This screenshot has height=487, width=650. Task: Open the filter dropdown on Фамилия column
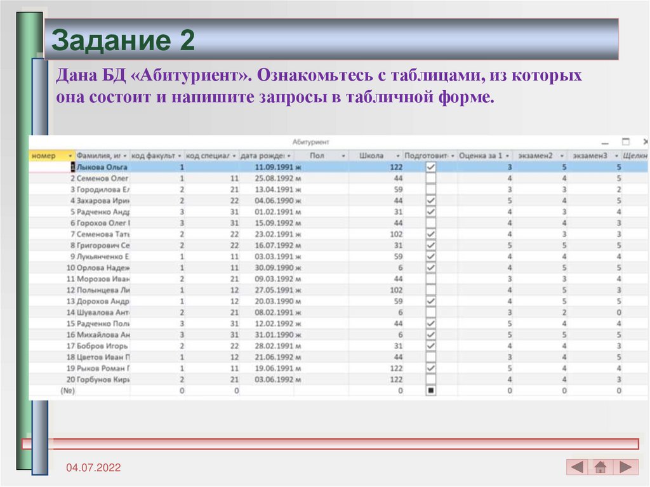pyautogui.click(x=124, y=155)
